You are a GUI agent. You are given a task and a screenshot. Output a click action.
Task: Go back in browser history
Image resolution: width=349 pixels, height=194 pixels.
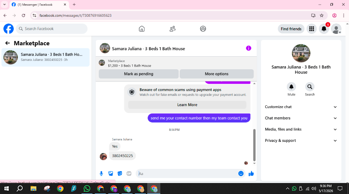point(5,15)
